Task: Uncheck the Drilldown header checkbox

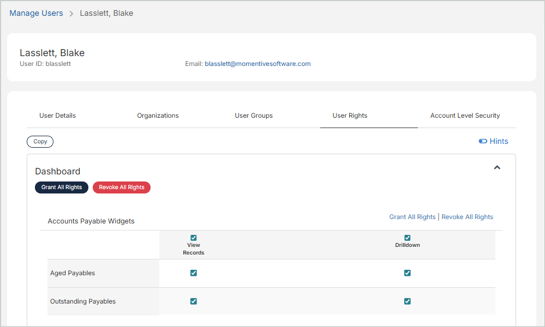Action: [407, 238]
